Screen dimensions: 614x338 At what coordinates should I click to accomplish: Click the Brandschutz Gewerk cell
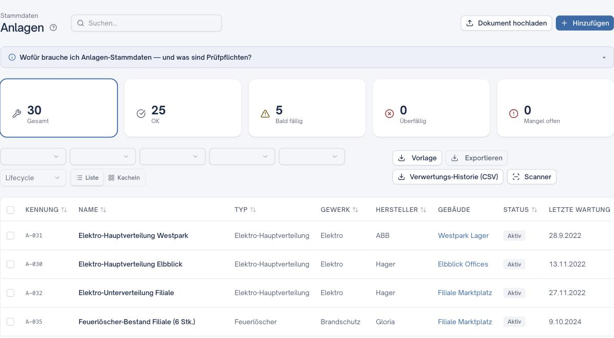(x=340, y=322)
